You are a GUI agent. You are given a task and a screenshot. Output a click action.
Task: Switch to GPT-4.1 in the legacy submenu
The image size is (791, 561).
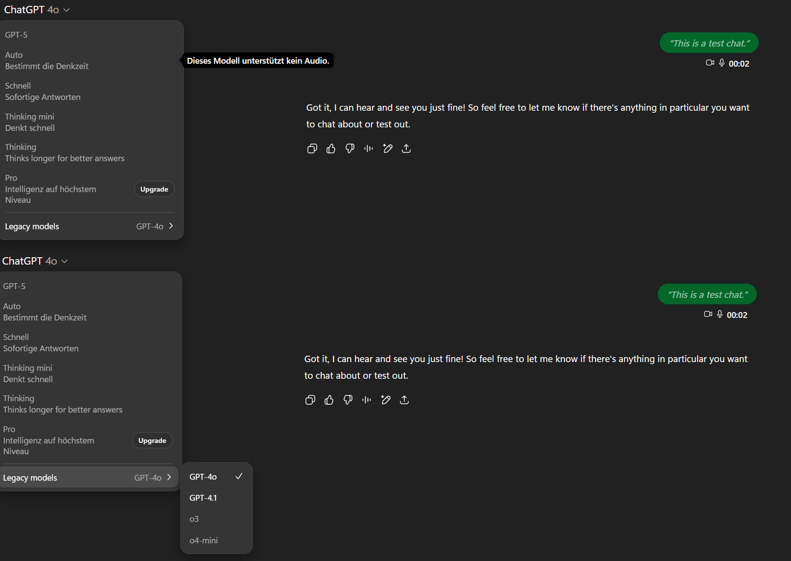[x=216, y=498]
